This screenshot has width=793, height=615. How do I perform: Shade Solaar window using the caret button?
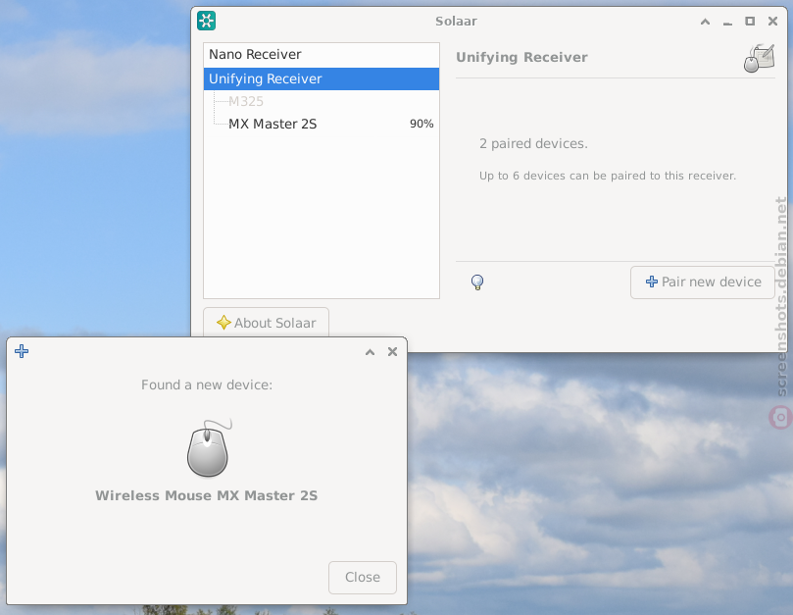pos(705,22)
